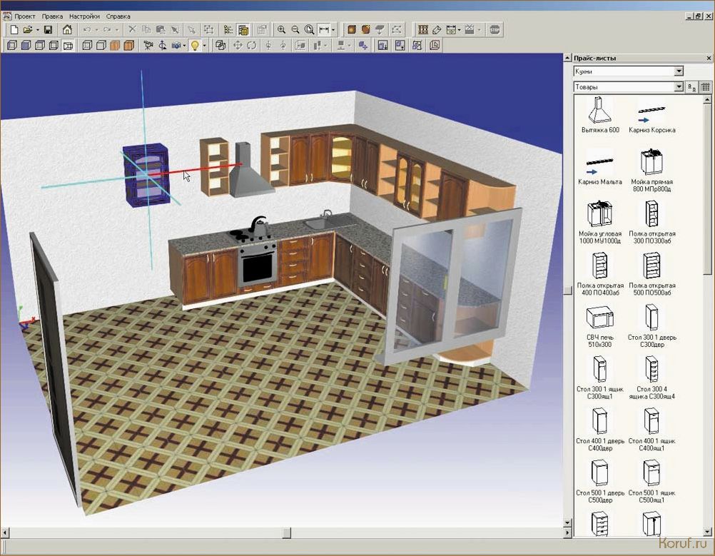Toggle the dimension lines display button
The width and height of the screenshot is (715, 556).
(324, 30)
